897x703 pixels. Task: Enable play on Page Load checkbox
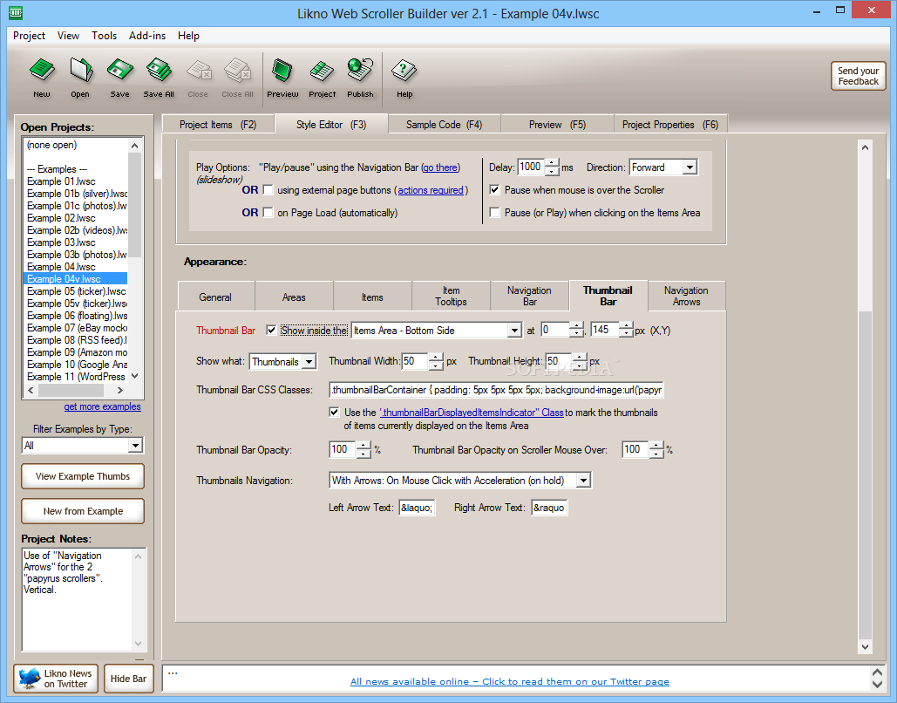pos(268,213)
